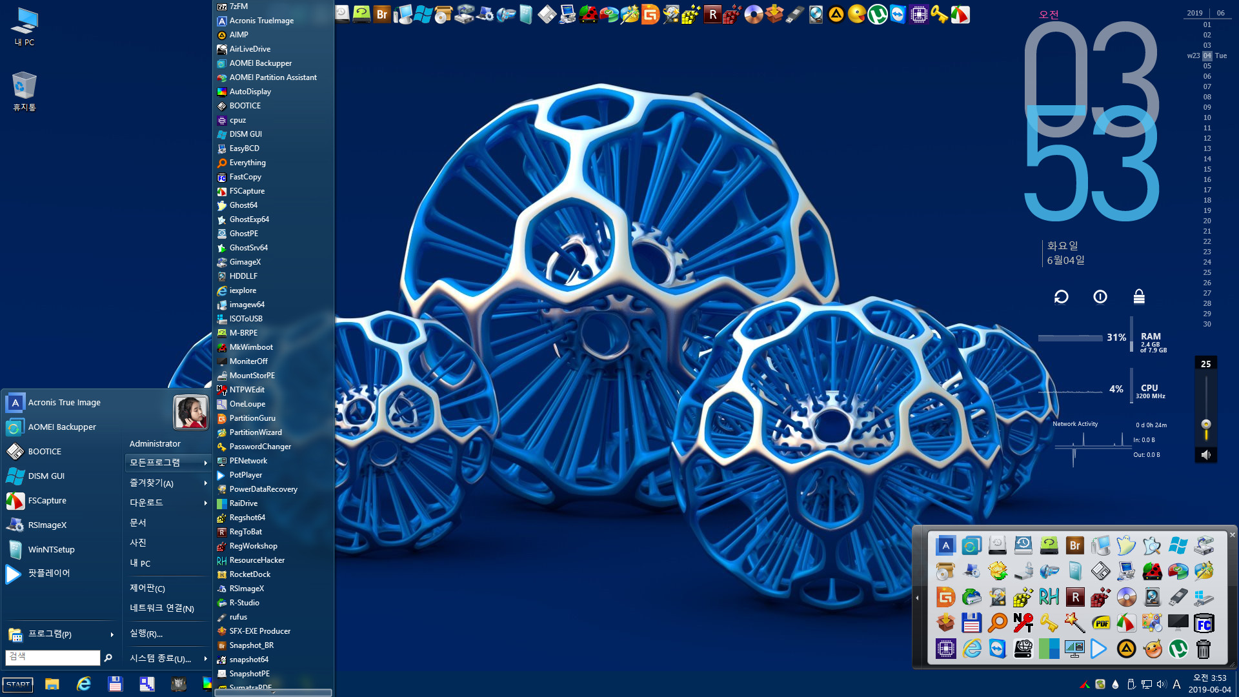Close the launcher panel with its X
The height and width of the screenshot is (697, 1239).
[x=1232, y=534]
